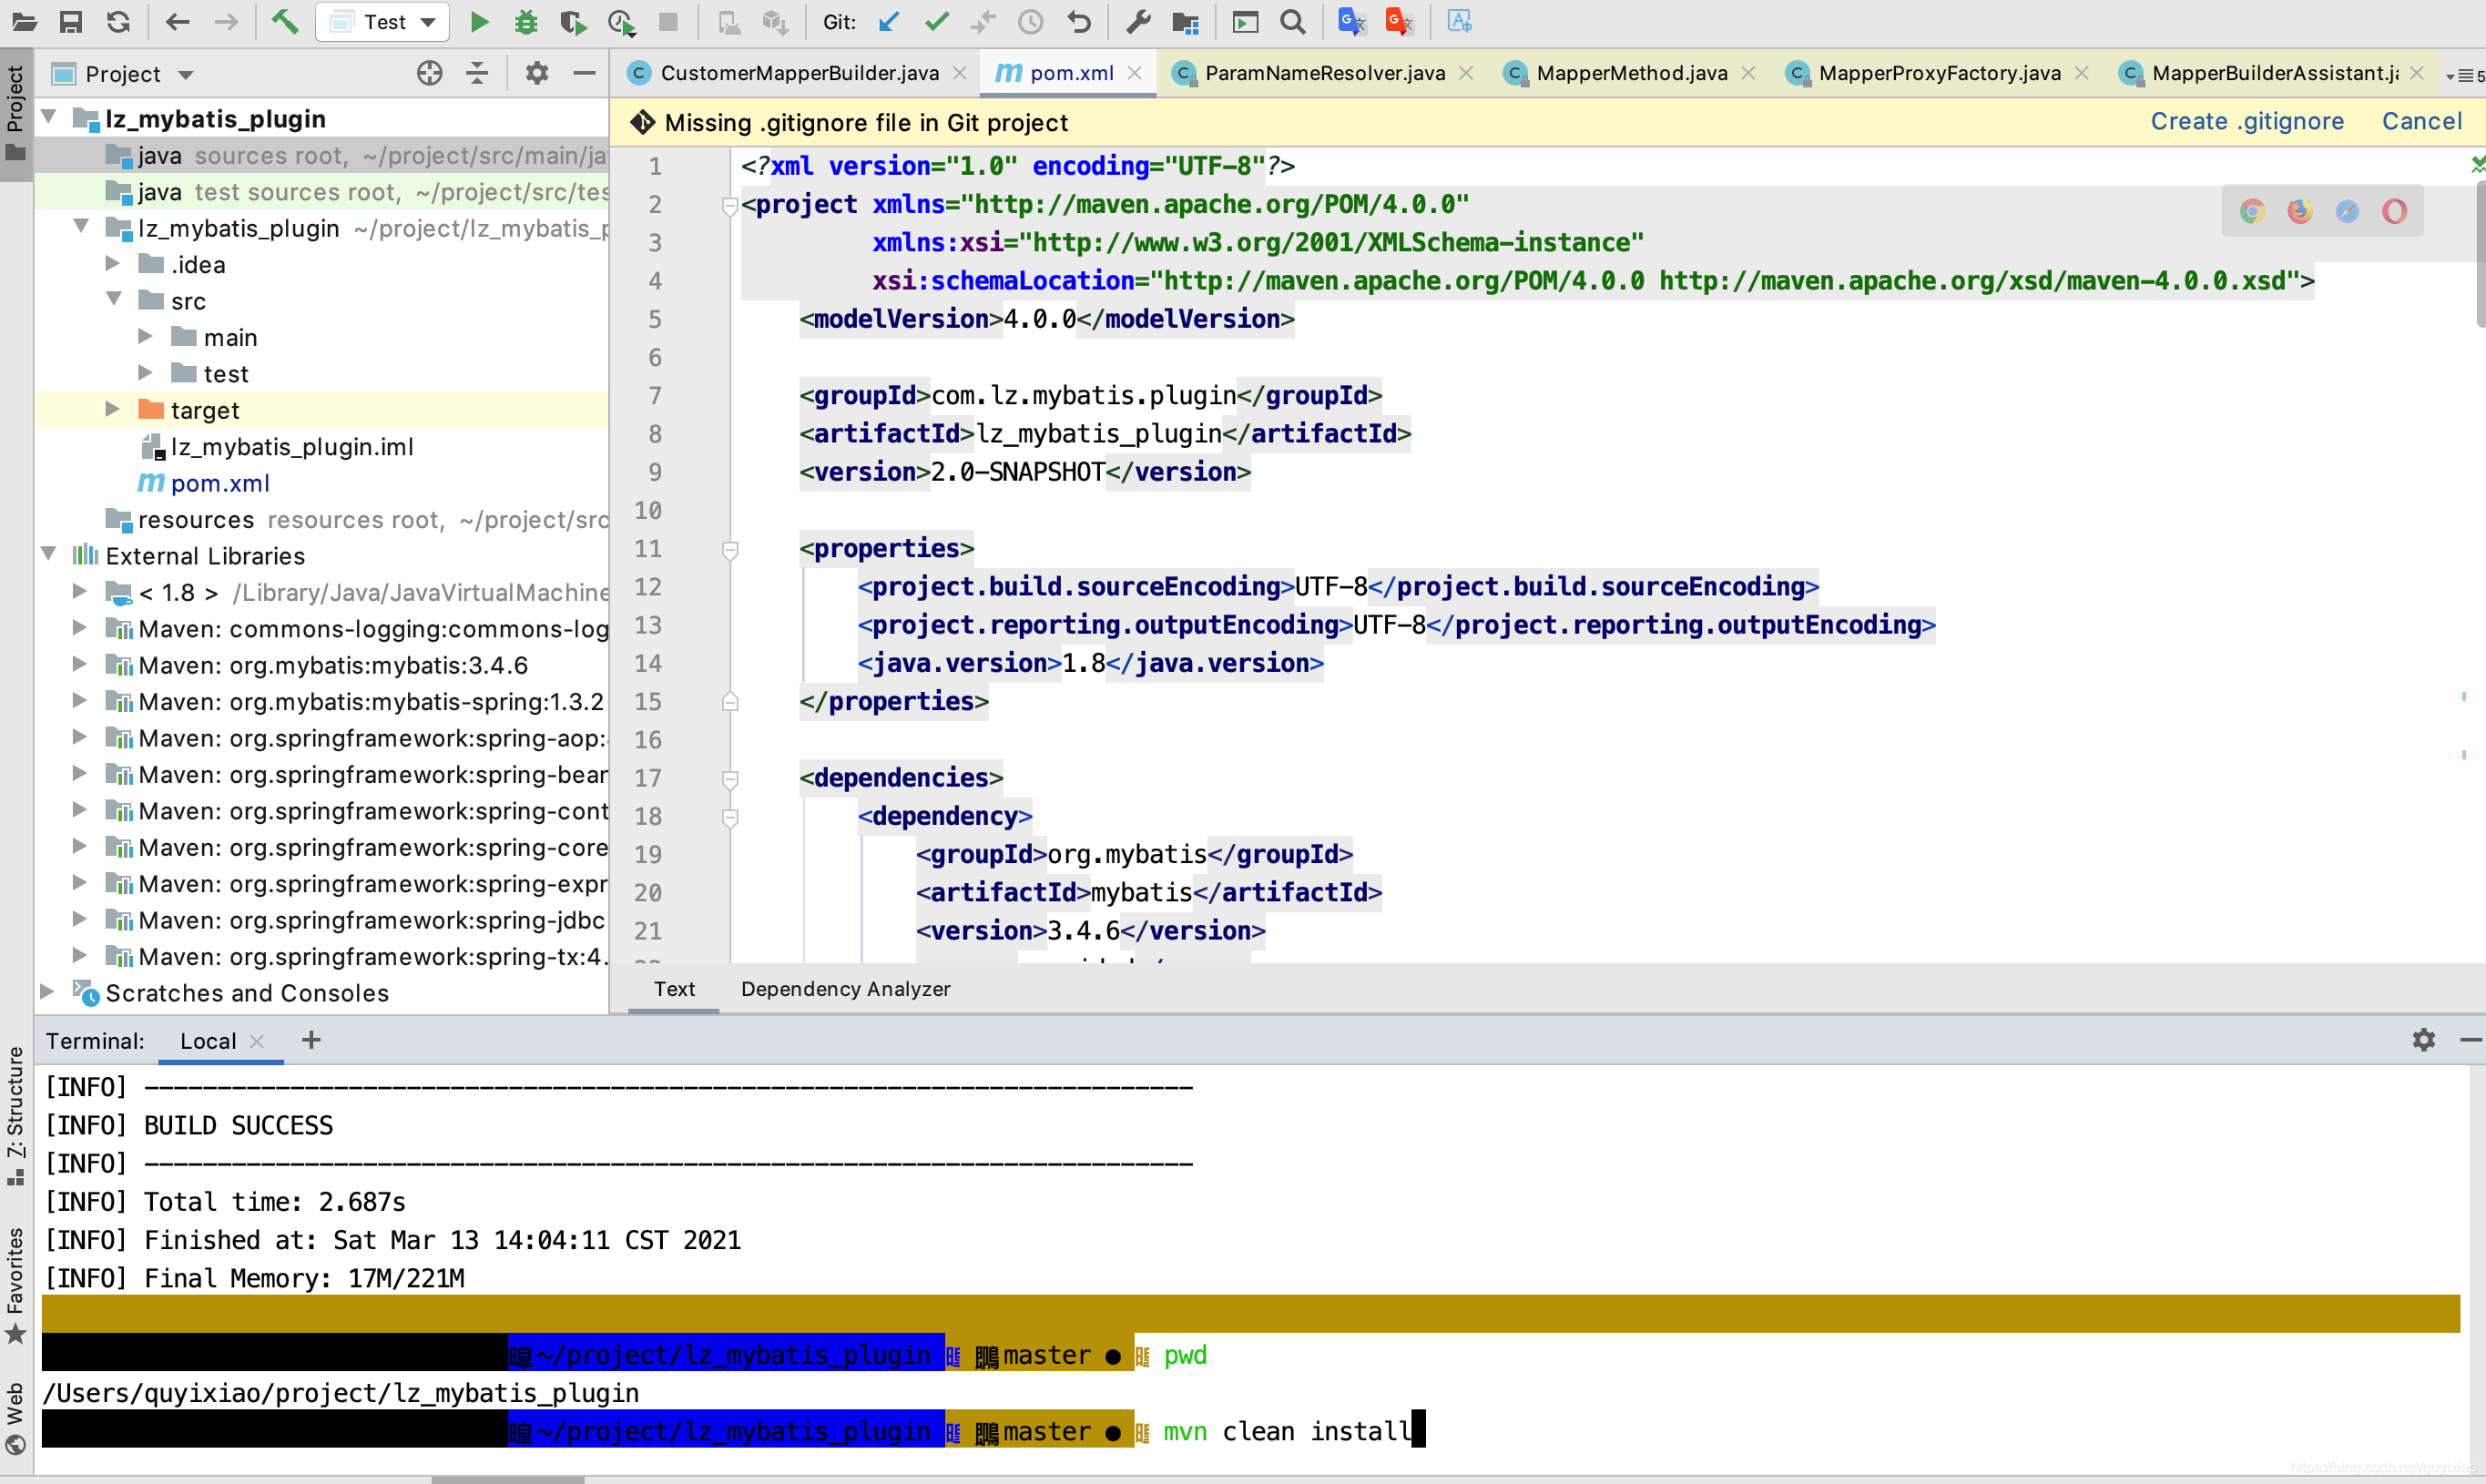Cancel the gitignore notification
Viewport: 2486px width, 1484px height.
[x=2421, y=121]
